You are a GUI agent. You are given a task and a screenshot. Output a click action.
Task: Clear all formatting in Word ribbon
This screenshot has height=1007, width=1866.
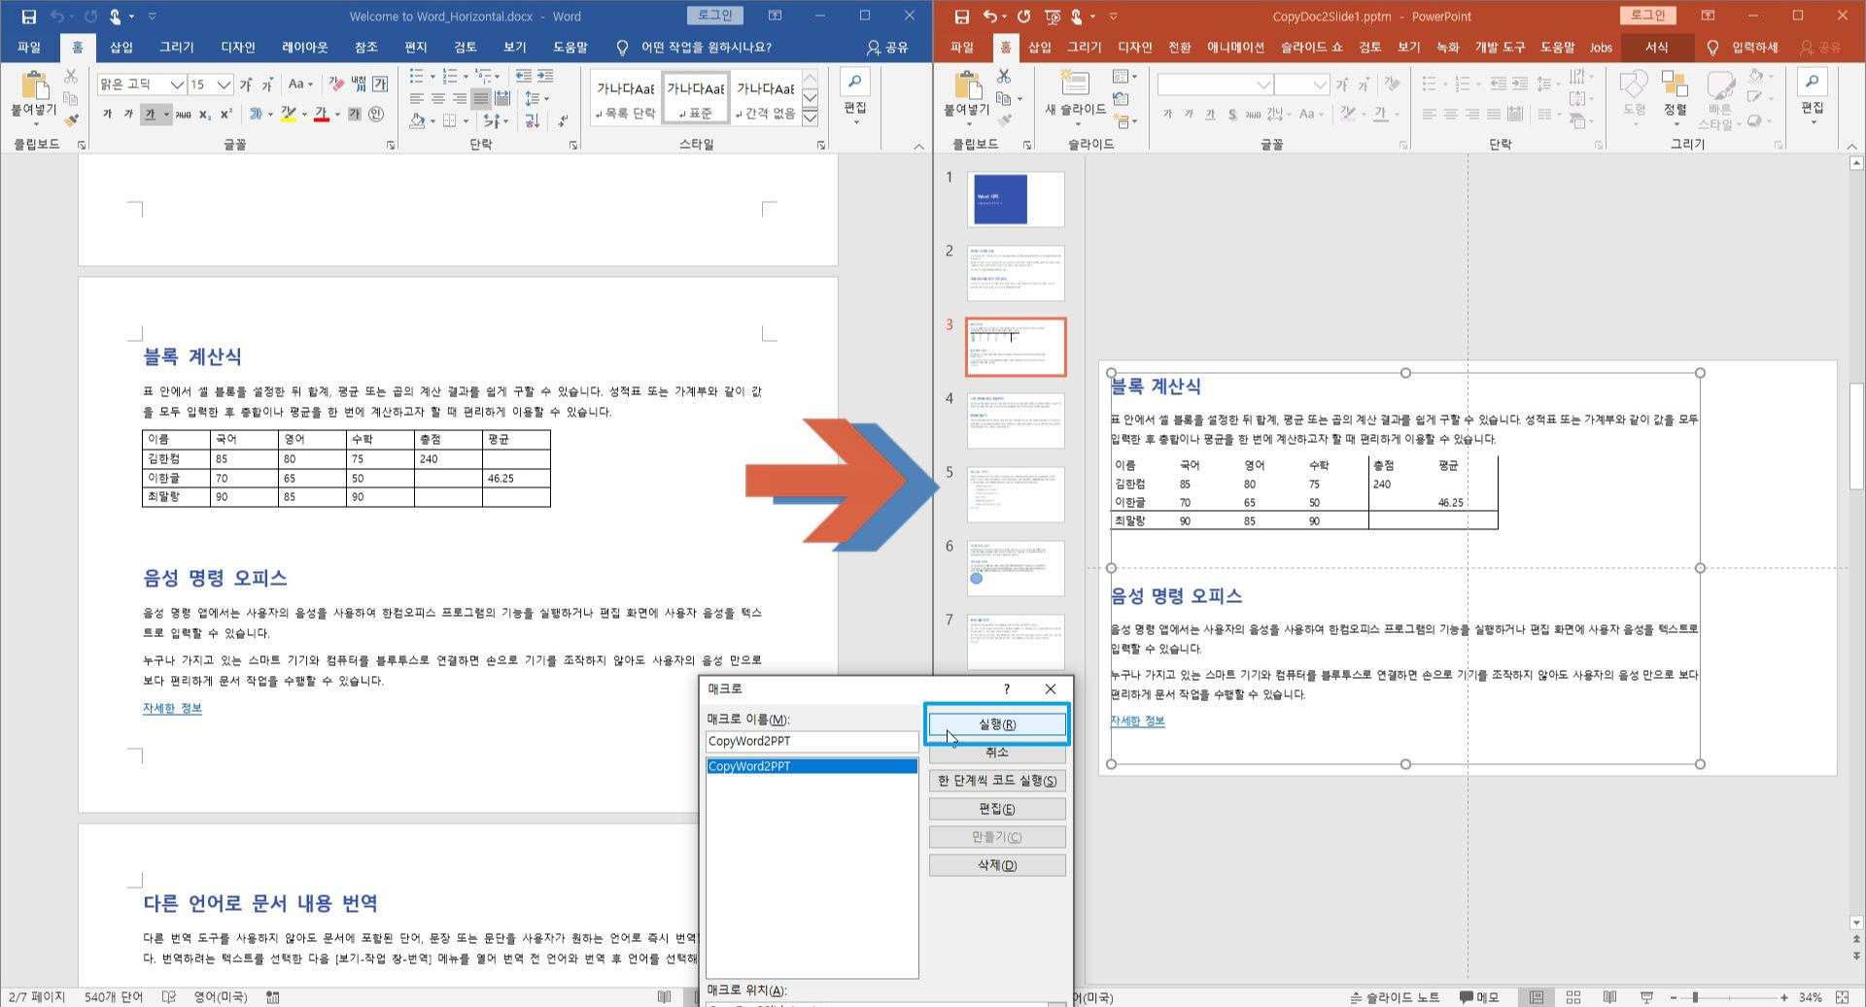pos(336,84)
